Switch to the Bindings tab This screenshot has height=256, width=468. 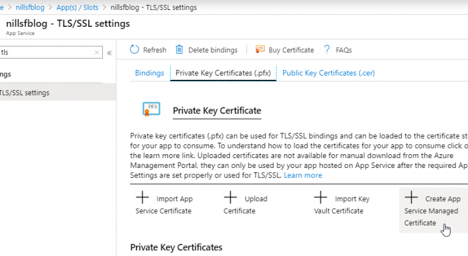coord(150,73)
